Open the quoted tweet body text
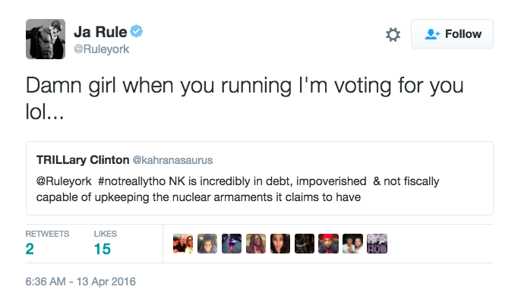 (x=238, y=189)
